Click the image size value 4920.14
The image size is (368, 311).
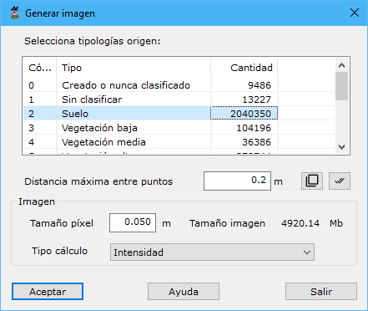(x=300, y=223)
